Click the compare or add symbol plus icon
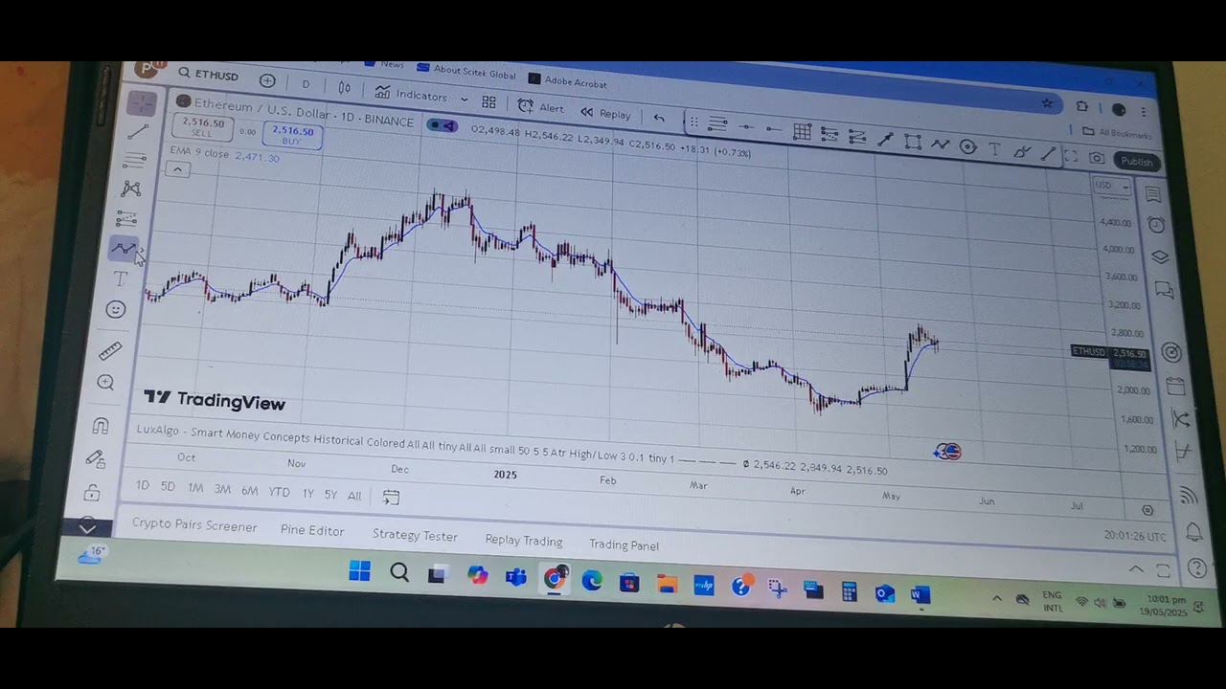This screenshot has width=1226, height=689. coord(267,80)
